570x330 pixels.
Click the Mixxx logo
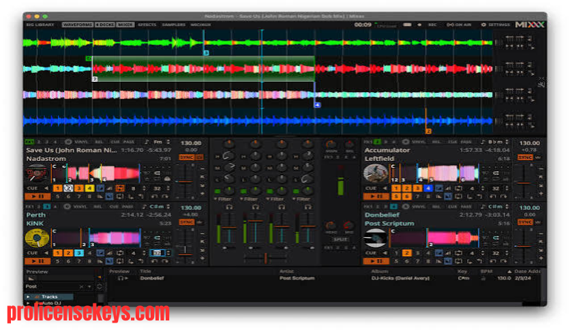click(x=530, y=25)
